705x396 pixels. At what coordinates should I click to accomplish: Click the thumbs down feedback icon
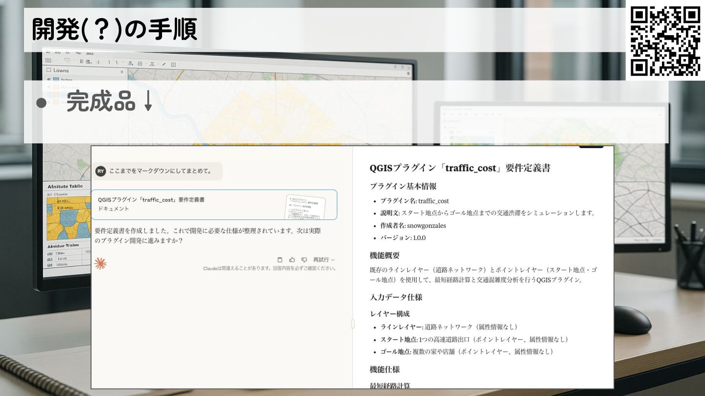pos(304,260)
